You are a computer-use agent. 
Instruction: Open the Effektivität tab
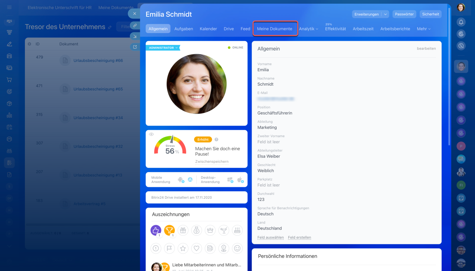click(x=335, y=29)
